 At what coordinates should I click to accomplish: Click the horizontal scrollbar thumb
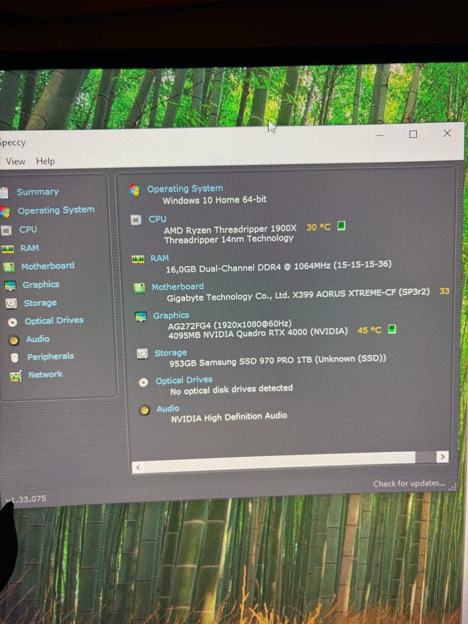tap(280, 462)
